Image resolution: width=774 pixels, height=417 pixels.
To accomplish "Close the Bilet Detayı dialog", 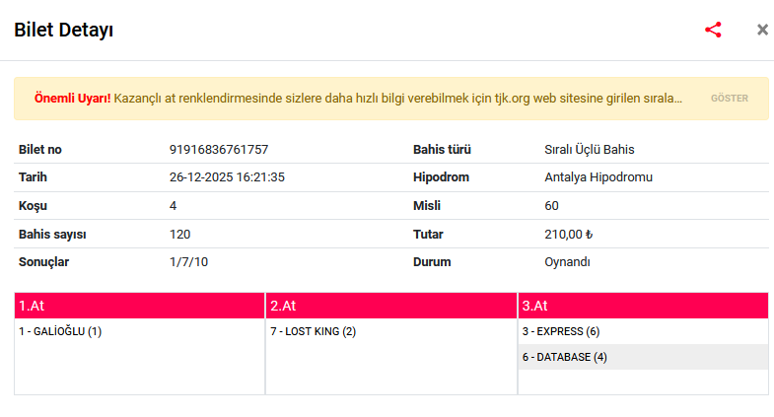I will pyautogui.click(x=762, y=30).
